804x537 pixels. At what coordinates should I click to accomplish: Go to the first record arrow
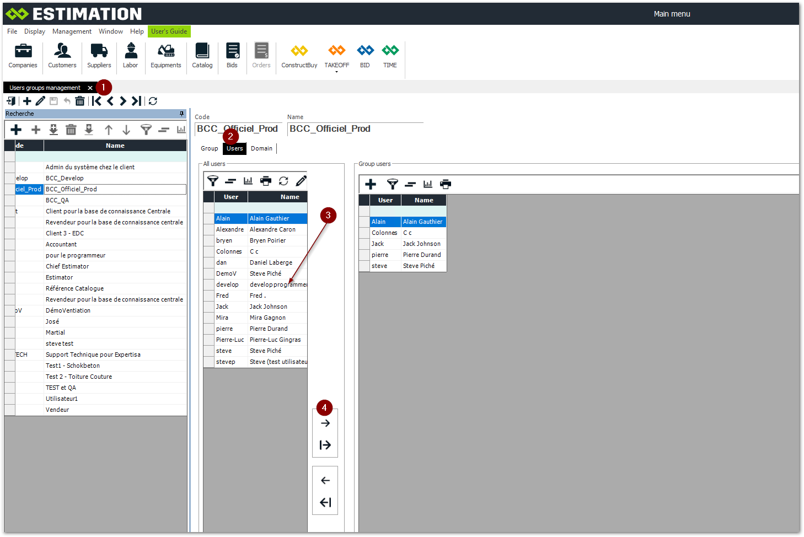pos(97,101)
